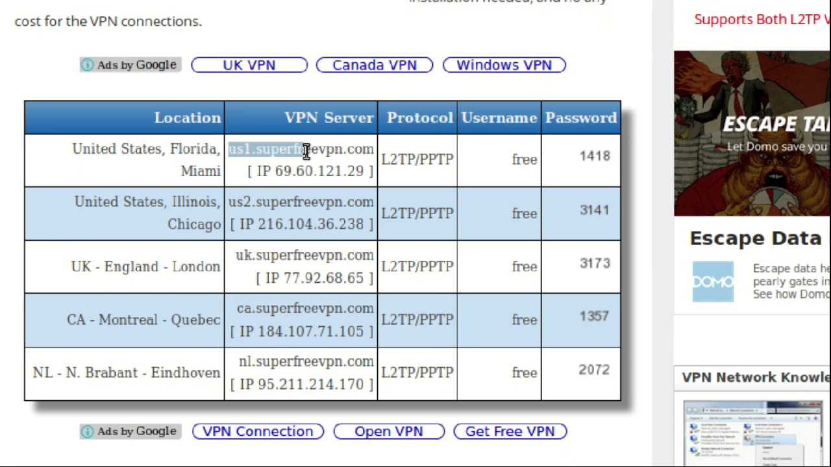The image size is (831, 467).
Task: Click the Escape Data ad headline
Action: coord(755,239)
